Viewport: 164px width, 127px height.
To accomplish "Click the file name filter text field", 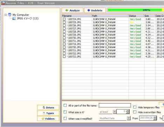I will click(115, 105).
